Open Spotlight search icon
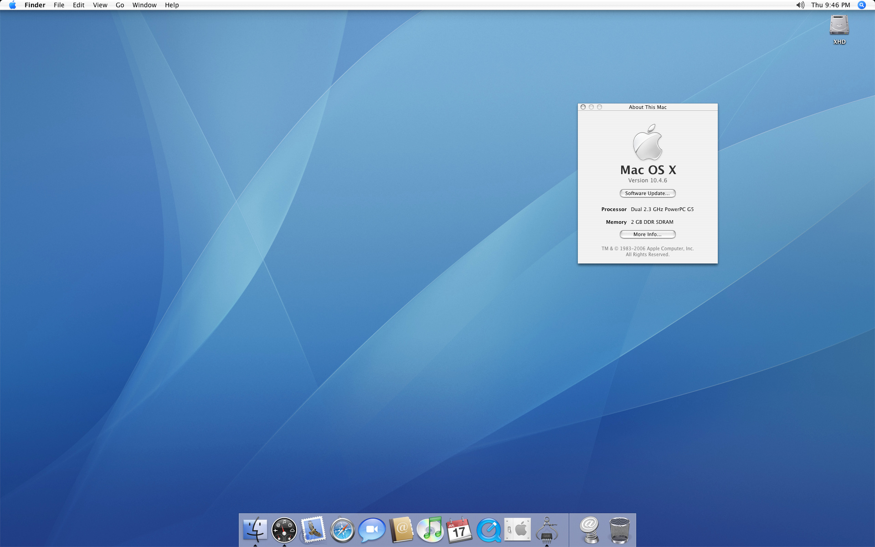Screen dimensions: 875x547 click(x=861, y=5)
